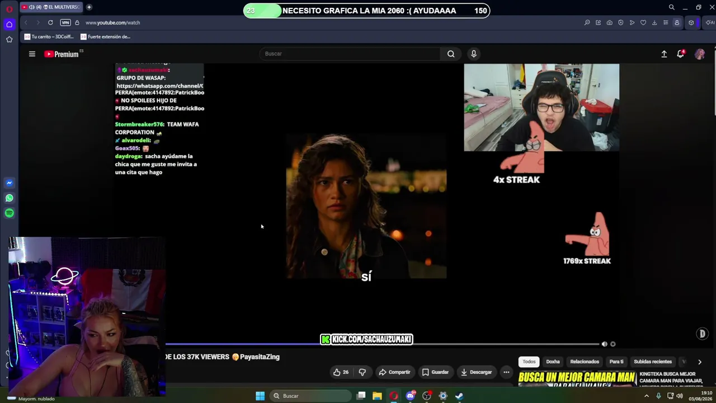Open the Opera easy setup menu
The image size is (716, 403).
[665, 22]
